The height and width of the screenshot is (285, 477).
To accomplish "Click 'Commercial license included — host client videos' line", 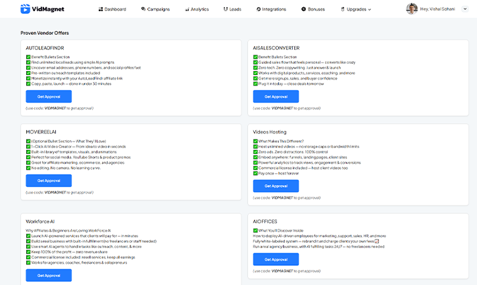I will pos(303,168).
